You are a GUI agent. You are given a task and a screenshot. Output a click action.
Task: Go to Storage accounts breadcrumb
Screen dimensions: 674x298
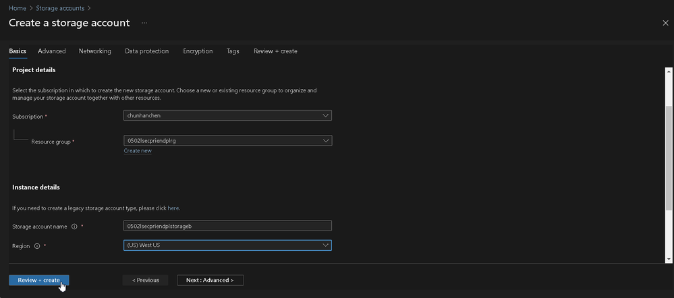(x=60, y=8)
